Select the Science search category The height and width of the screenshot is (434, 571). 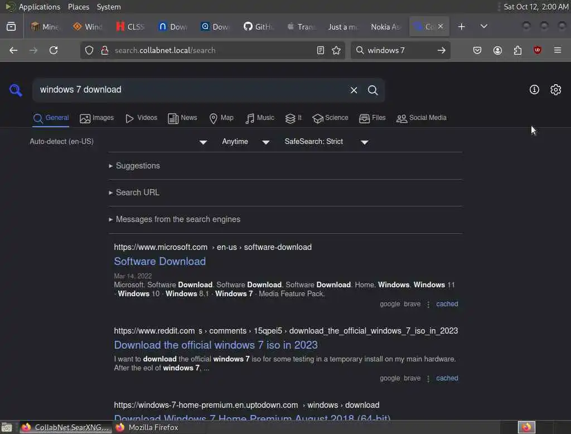click(x=330, y=118)
